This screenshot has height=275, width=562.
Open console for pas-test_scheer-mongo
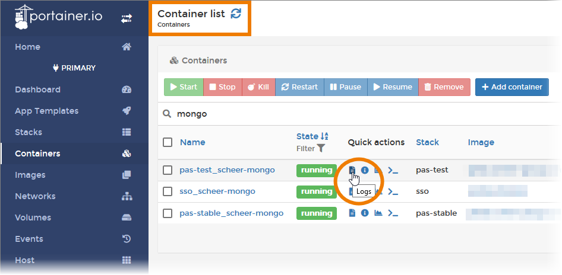(x=393, y=170)
